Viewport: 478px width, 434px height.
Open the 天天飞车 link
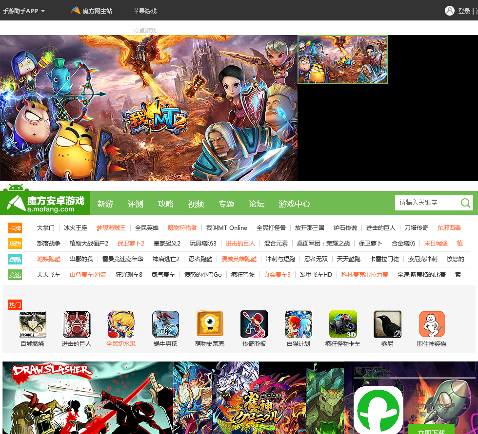pyautogui.click(x=49, y=275)
